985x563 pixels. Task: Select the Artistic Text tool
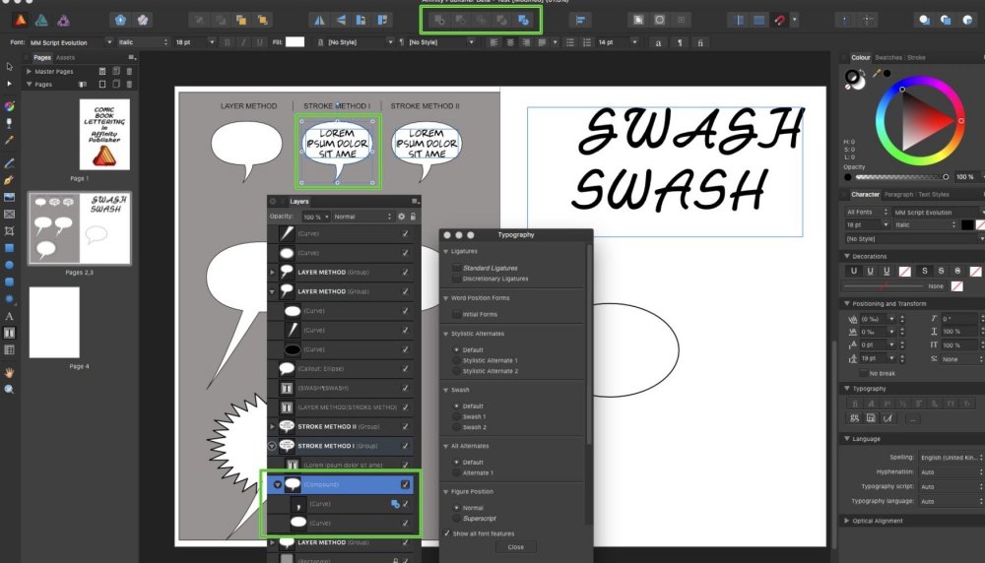click(x=10, y=316)
